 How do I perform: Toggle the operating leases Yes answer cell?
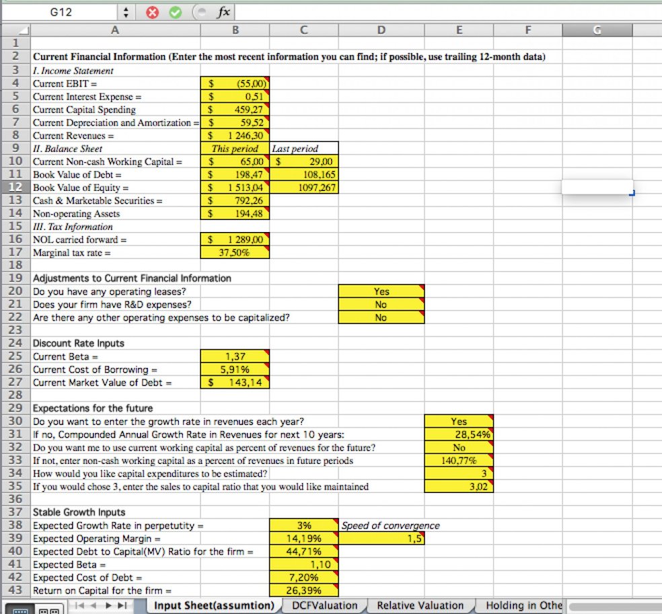pyautogui.click(x=381, y=291)
